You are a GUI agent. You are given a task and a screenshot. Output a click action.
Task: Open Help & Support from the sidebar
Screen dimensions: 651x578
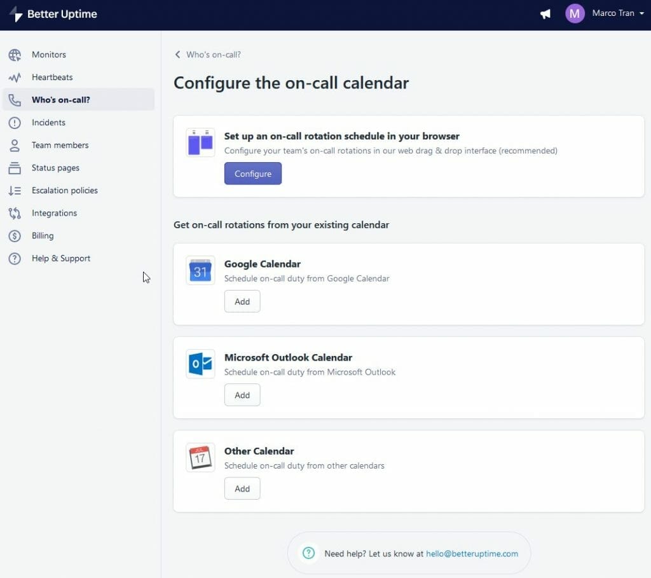[x=61, y=258]
